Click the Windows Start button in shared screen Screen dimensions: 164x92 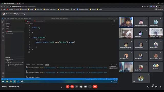click(x=3, y=81)
